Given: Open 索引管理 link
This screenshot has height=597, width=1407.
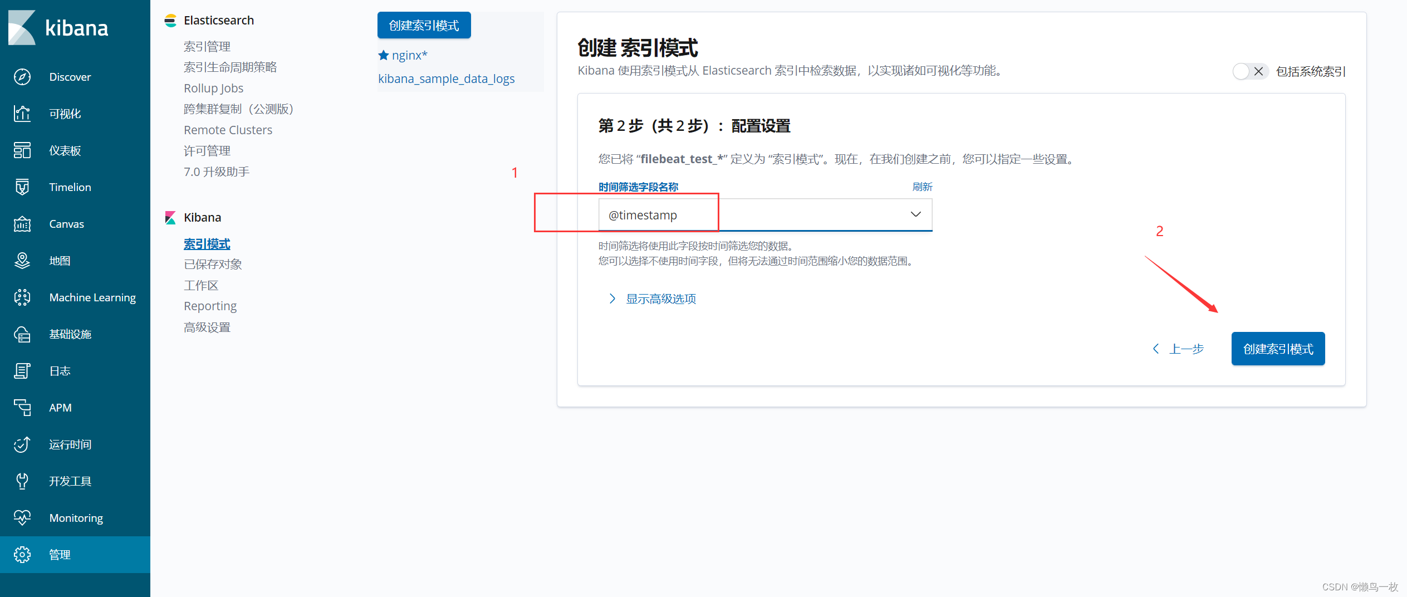Looking at the screenshot, I should [207, 46].
